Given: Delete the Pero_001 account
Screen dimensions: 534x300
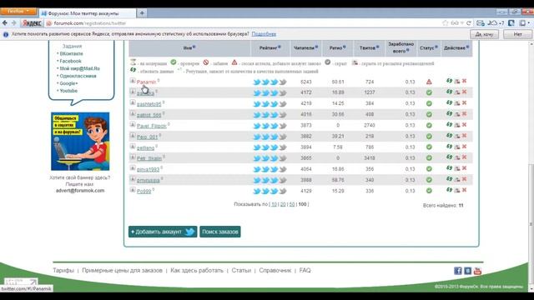Looking at the screenshot, I should 464,135.
